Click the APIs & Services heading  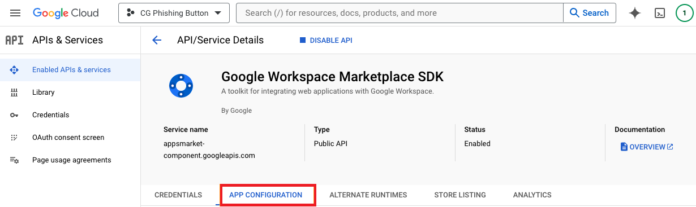tap(67, 40)
